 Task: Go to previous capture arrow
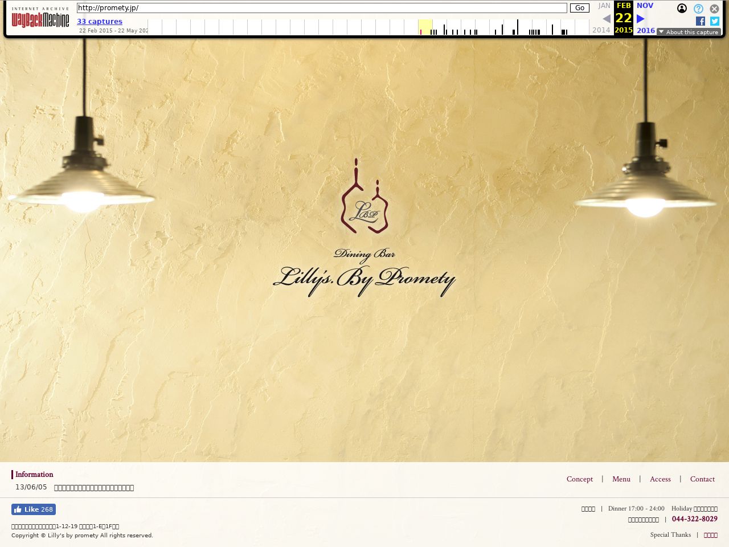pyautogui.click(x=607, y=19)
